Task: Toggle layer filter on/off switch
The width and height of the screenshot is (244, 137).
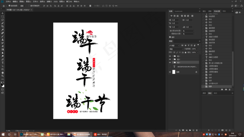Action: pyautogui.click(x=198, y=45)
